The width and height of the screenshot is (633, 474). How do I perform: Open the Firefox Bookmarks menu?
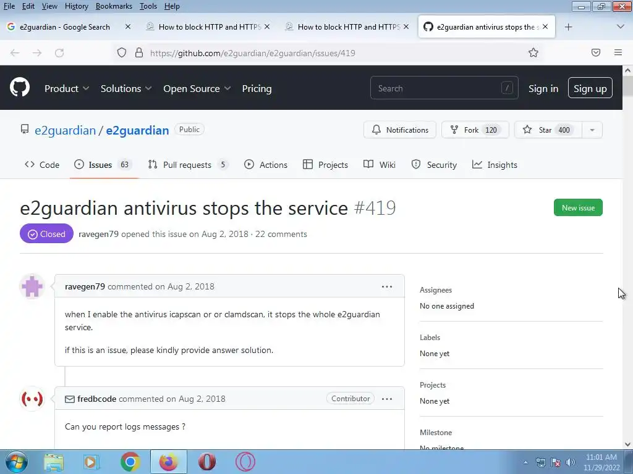tap(114, 6)
